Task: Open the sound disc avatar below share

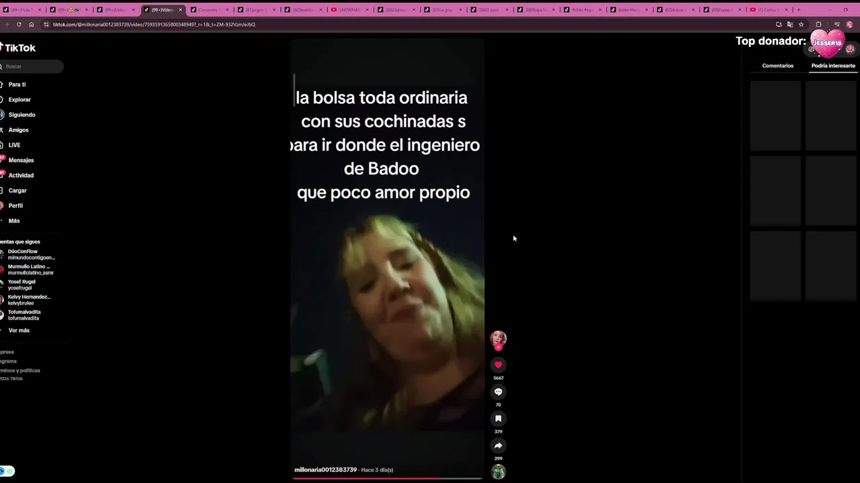Action: 498,472
